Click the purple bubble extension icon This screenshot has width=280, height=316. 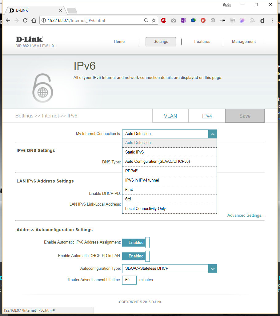pos(242,20)
